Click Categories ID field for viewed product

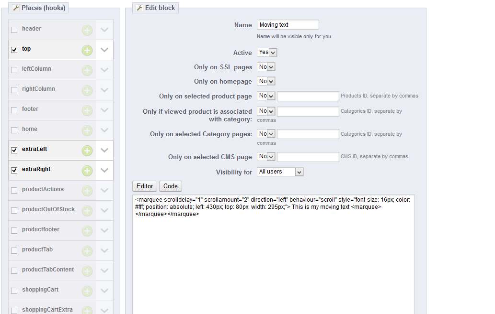pyautogui.click(x=308, y=111)
